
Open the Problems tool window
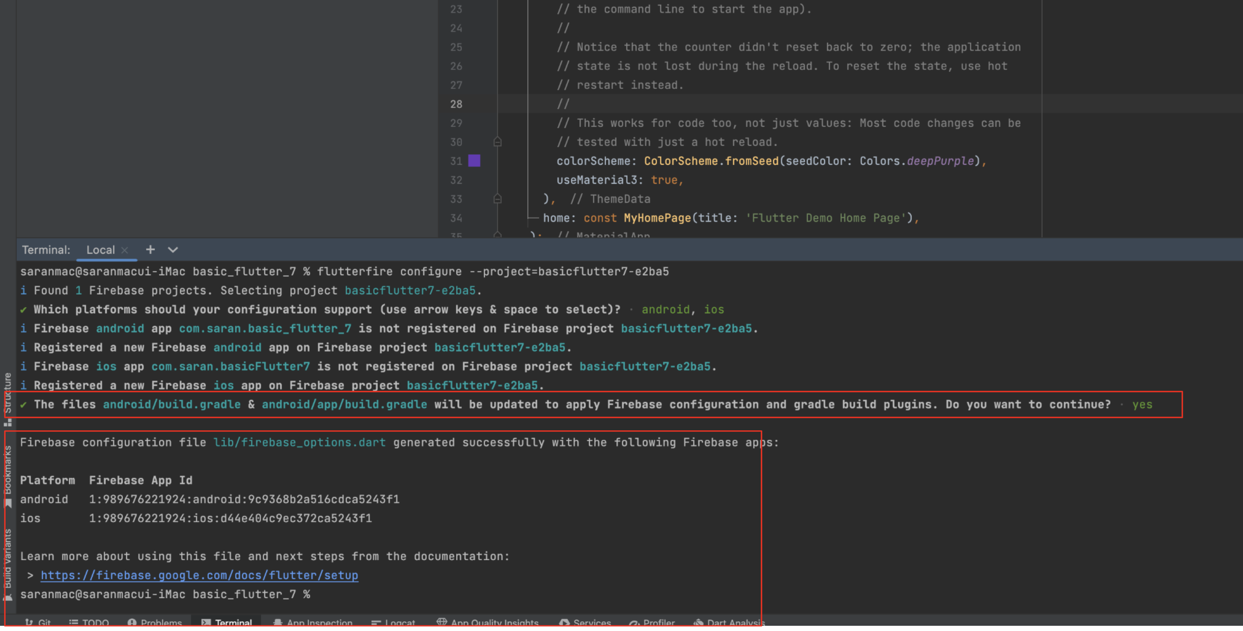[155, 623]
